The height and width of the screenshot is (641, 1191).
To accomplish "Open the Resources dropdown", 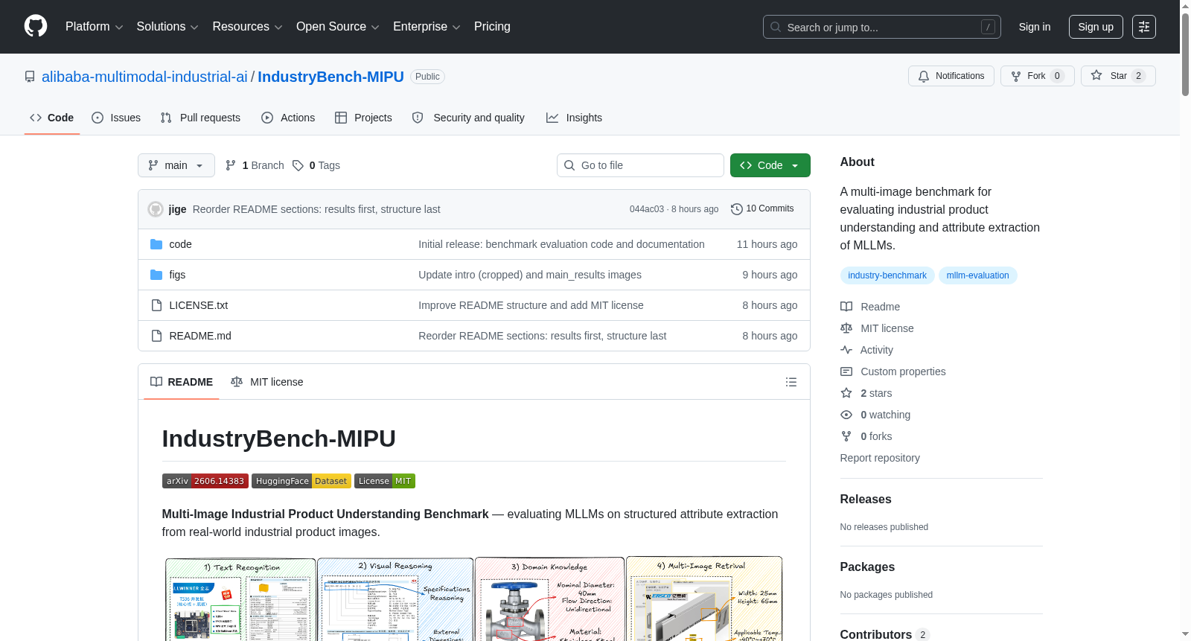I will coord(247,27).
